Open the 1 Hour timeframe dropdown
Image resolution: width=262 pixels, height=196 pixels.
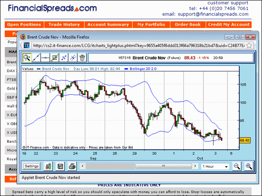pyautogui.click(x=215, y=166)
